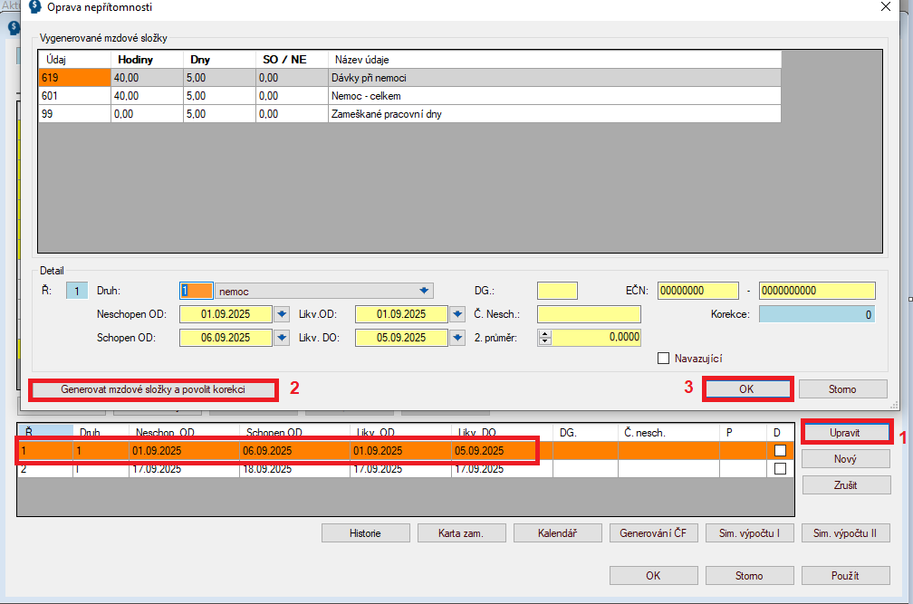The height and width of the screenshot is (604, 913).
Task: Open Historie of absences
Action: point(365,532)
